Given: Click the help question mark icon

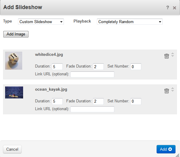Looking at the screenshot, I should 168,8.
